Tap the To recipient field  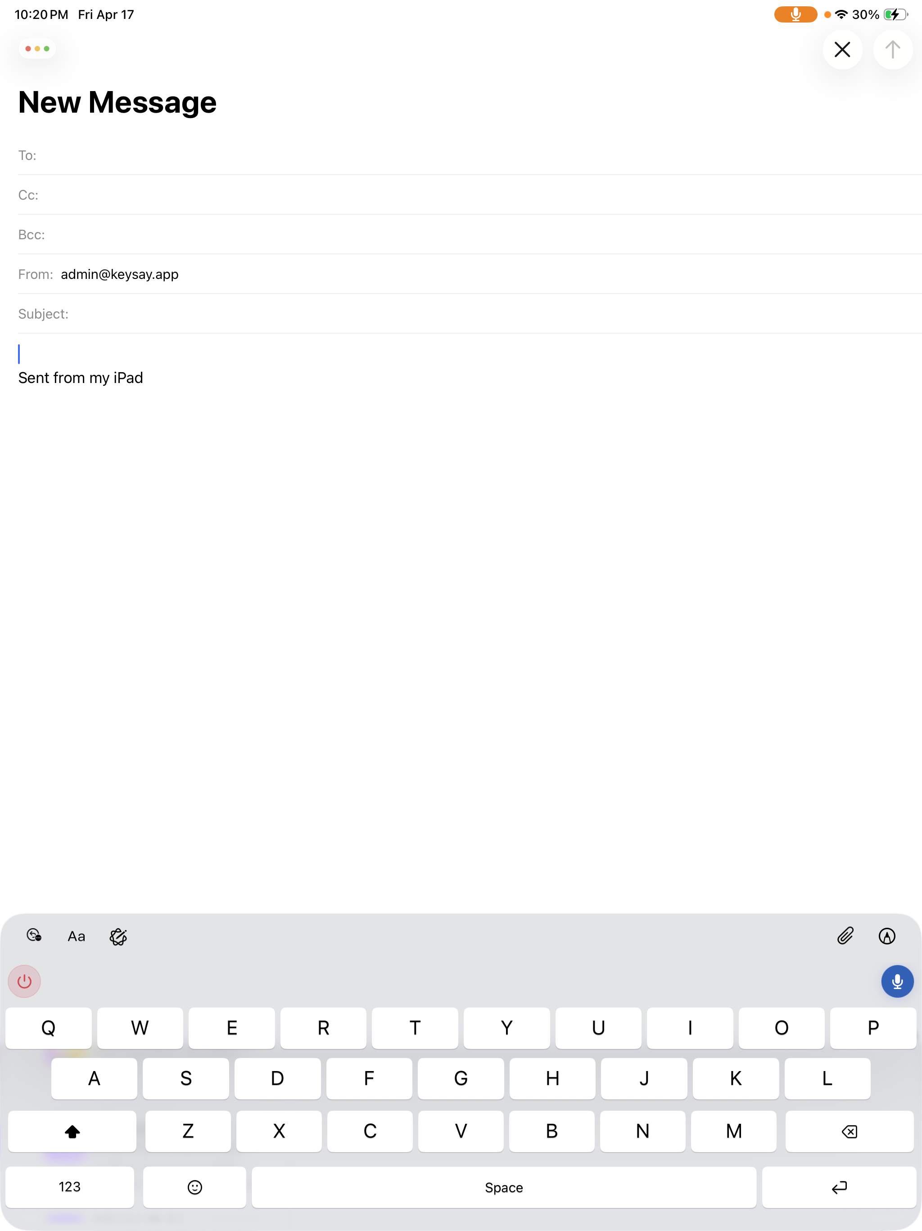[470, 155]
